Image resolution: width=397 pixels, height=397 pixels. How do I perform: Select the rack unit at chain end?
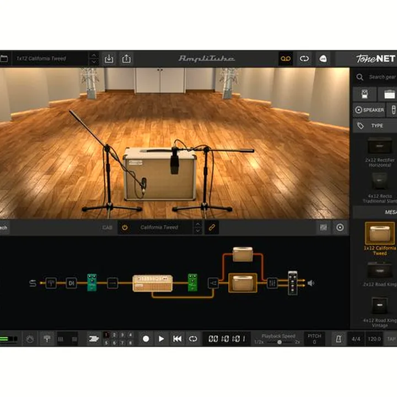pos(293,283)
